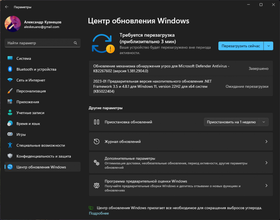Viewport: 280px width, 220px height.
Task: Click the Privacy shield icon
Action: click(x=10, y=156)
